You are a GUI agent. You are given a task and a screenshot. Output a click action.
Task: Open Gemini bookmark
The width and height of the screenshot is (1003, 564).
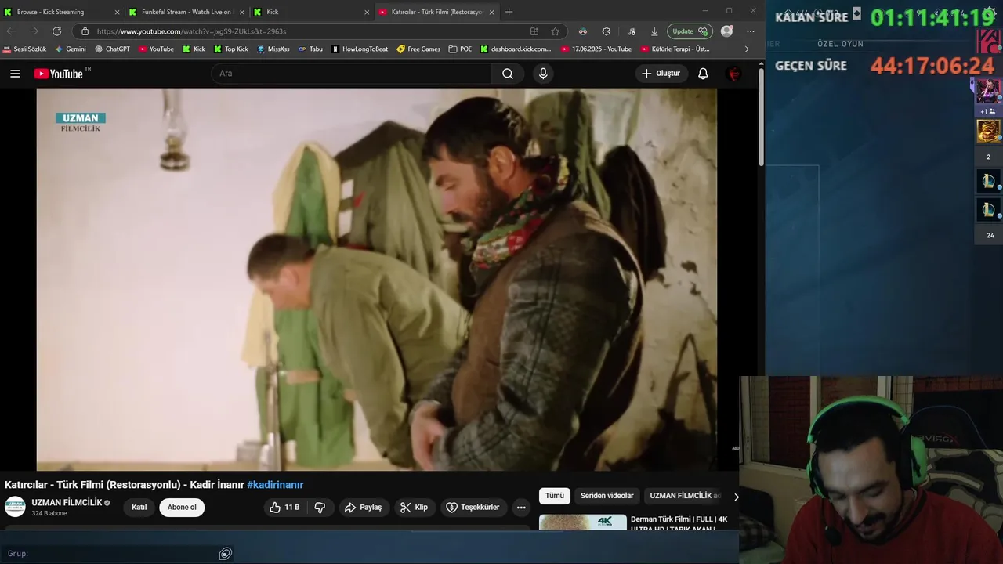pos(71,49)
